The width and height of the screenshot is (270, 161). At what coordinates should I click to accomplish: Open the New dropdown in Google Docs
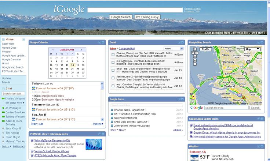pyautogui.click(x=122, y=130)
